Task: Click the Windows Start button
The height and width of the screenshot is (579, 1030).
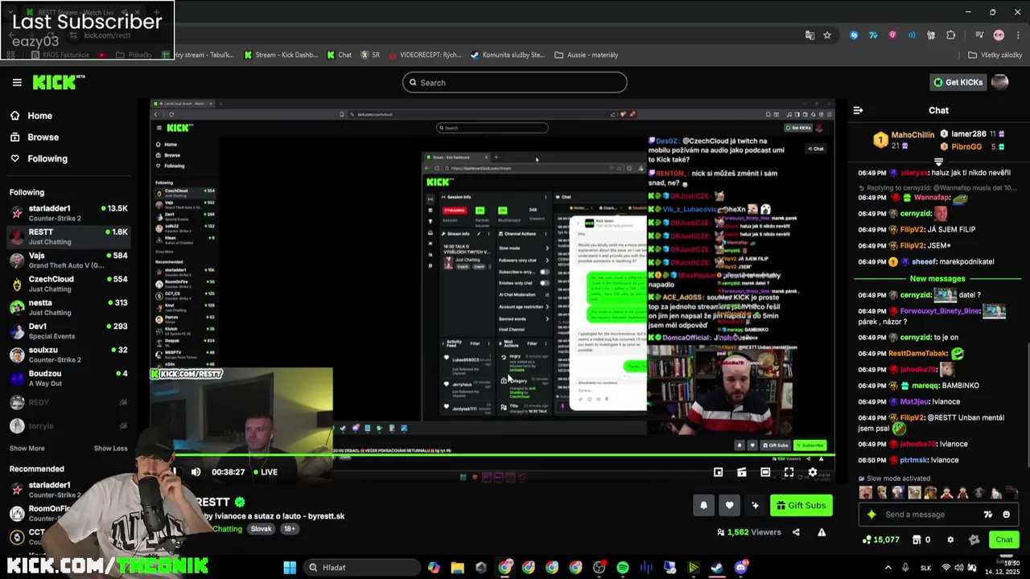Action: point(290,568)
